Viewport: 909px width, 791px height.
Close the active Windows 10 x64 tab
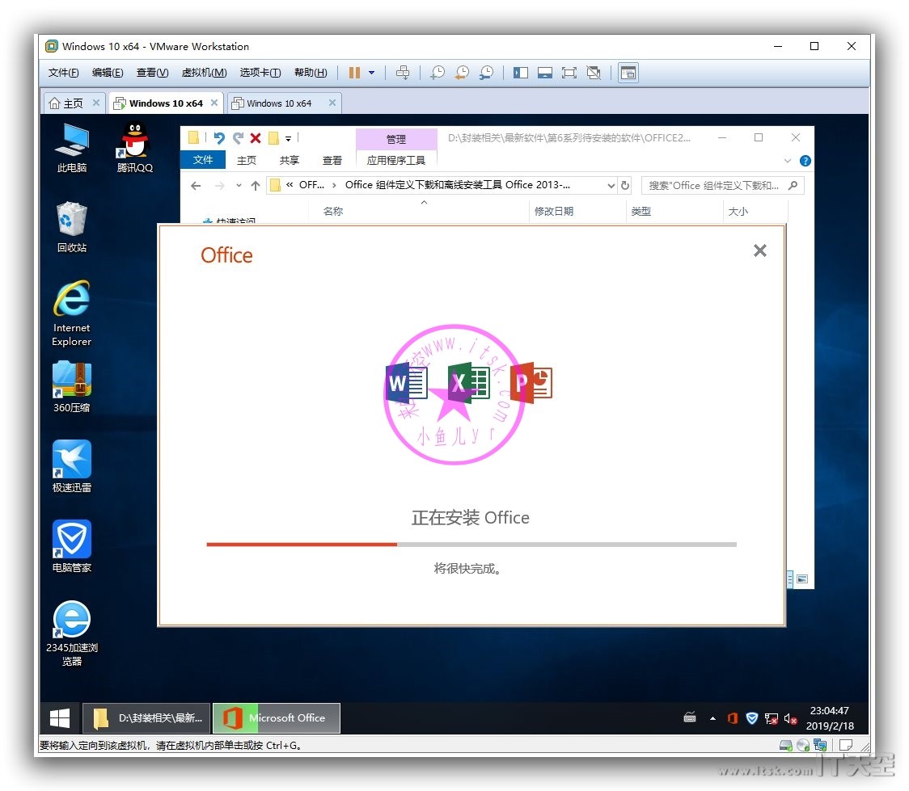point(214,103)
